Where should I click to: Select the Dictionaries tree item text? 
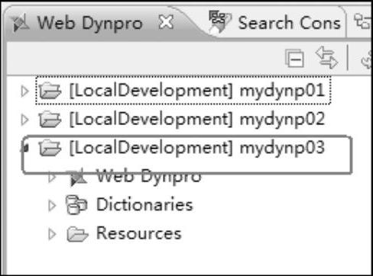click(x=144, y=204)
